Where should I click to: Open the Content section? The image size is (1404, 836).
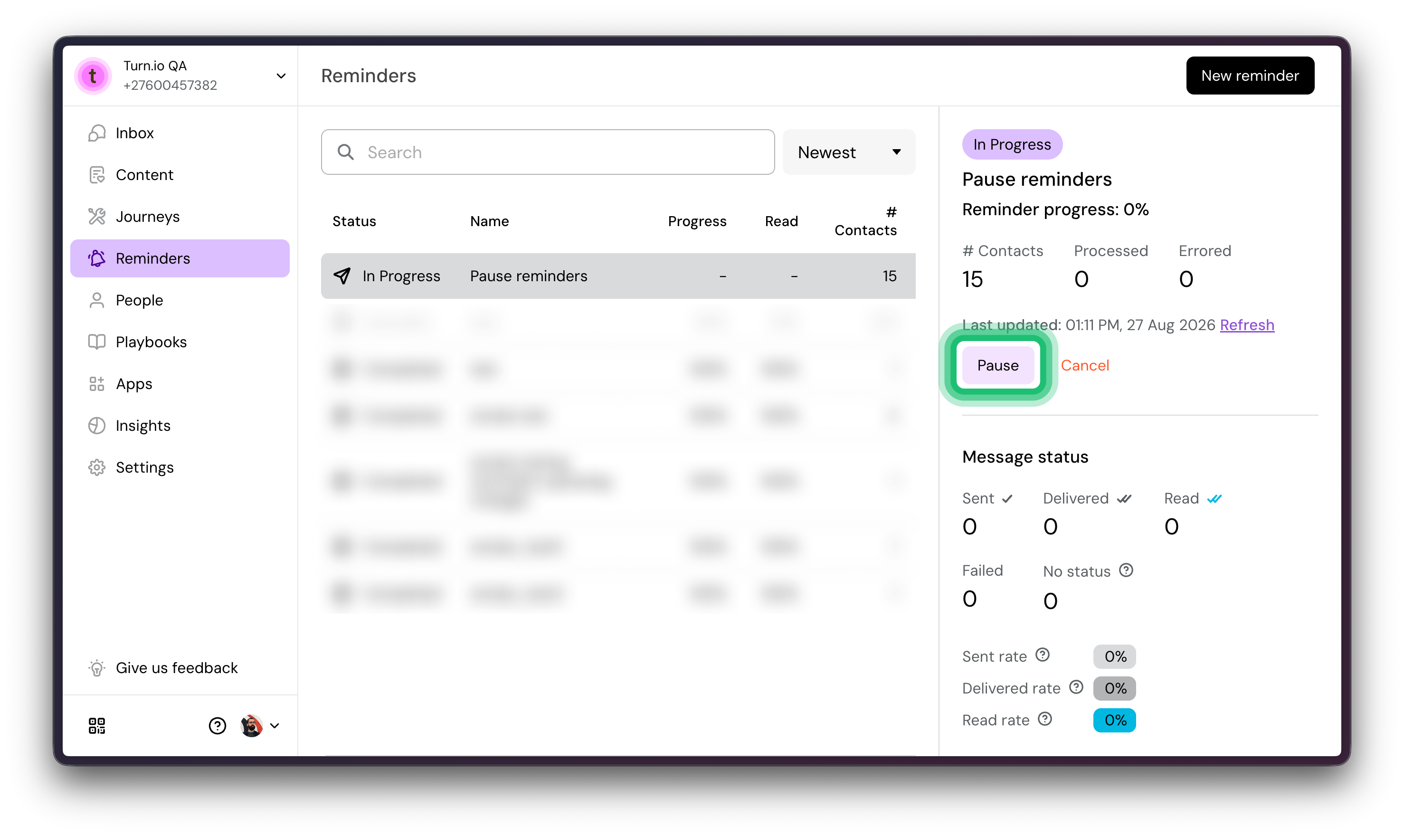click(x=180, y=175)
